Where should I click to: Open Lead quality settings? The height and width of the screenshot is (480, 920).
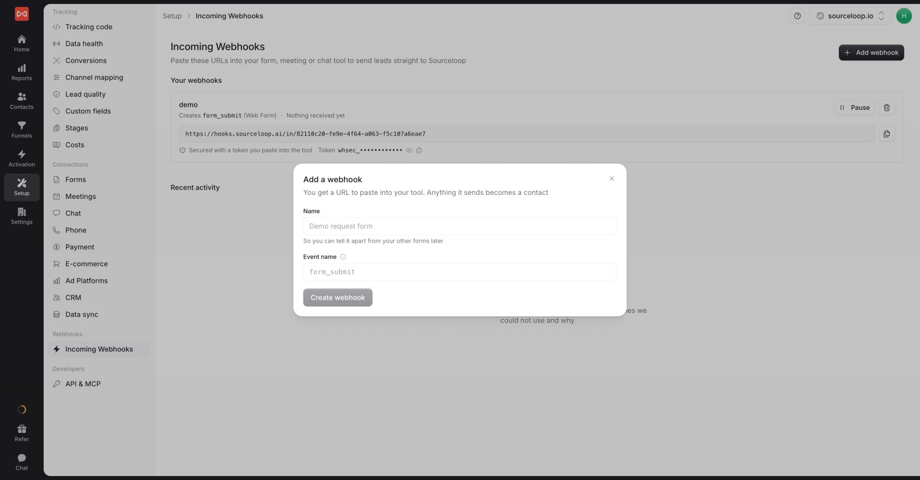99,94
